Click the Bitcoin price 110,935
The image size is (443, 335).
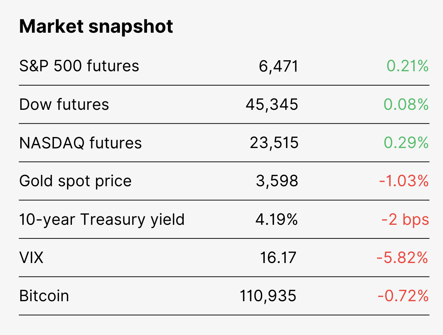(x=268, y=296)
